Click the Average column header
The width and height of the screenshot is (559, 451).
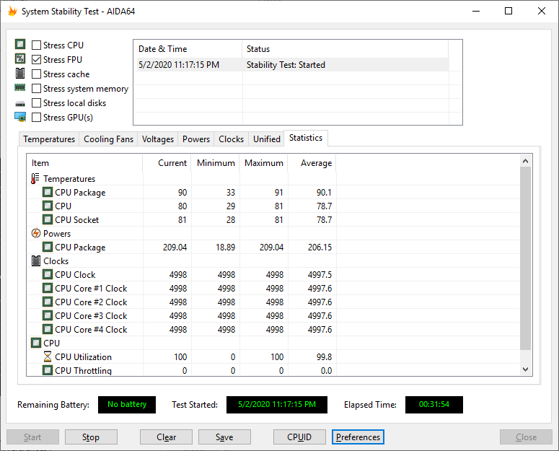tap(312, 163)
